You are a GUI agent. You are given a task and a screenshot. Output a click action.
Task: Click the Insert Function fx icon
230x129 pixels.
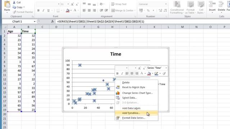[52, 21]
